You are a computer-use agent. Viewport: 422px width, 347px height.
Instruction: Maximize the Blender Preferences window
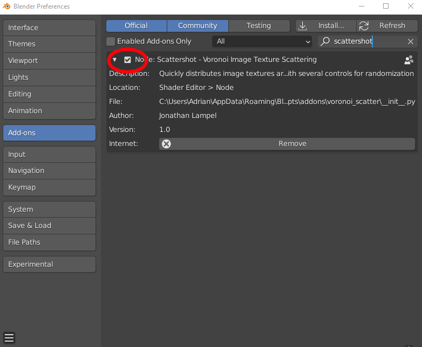tap(386, 6)
